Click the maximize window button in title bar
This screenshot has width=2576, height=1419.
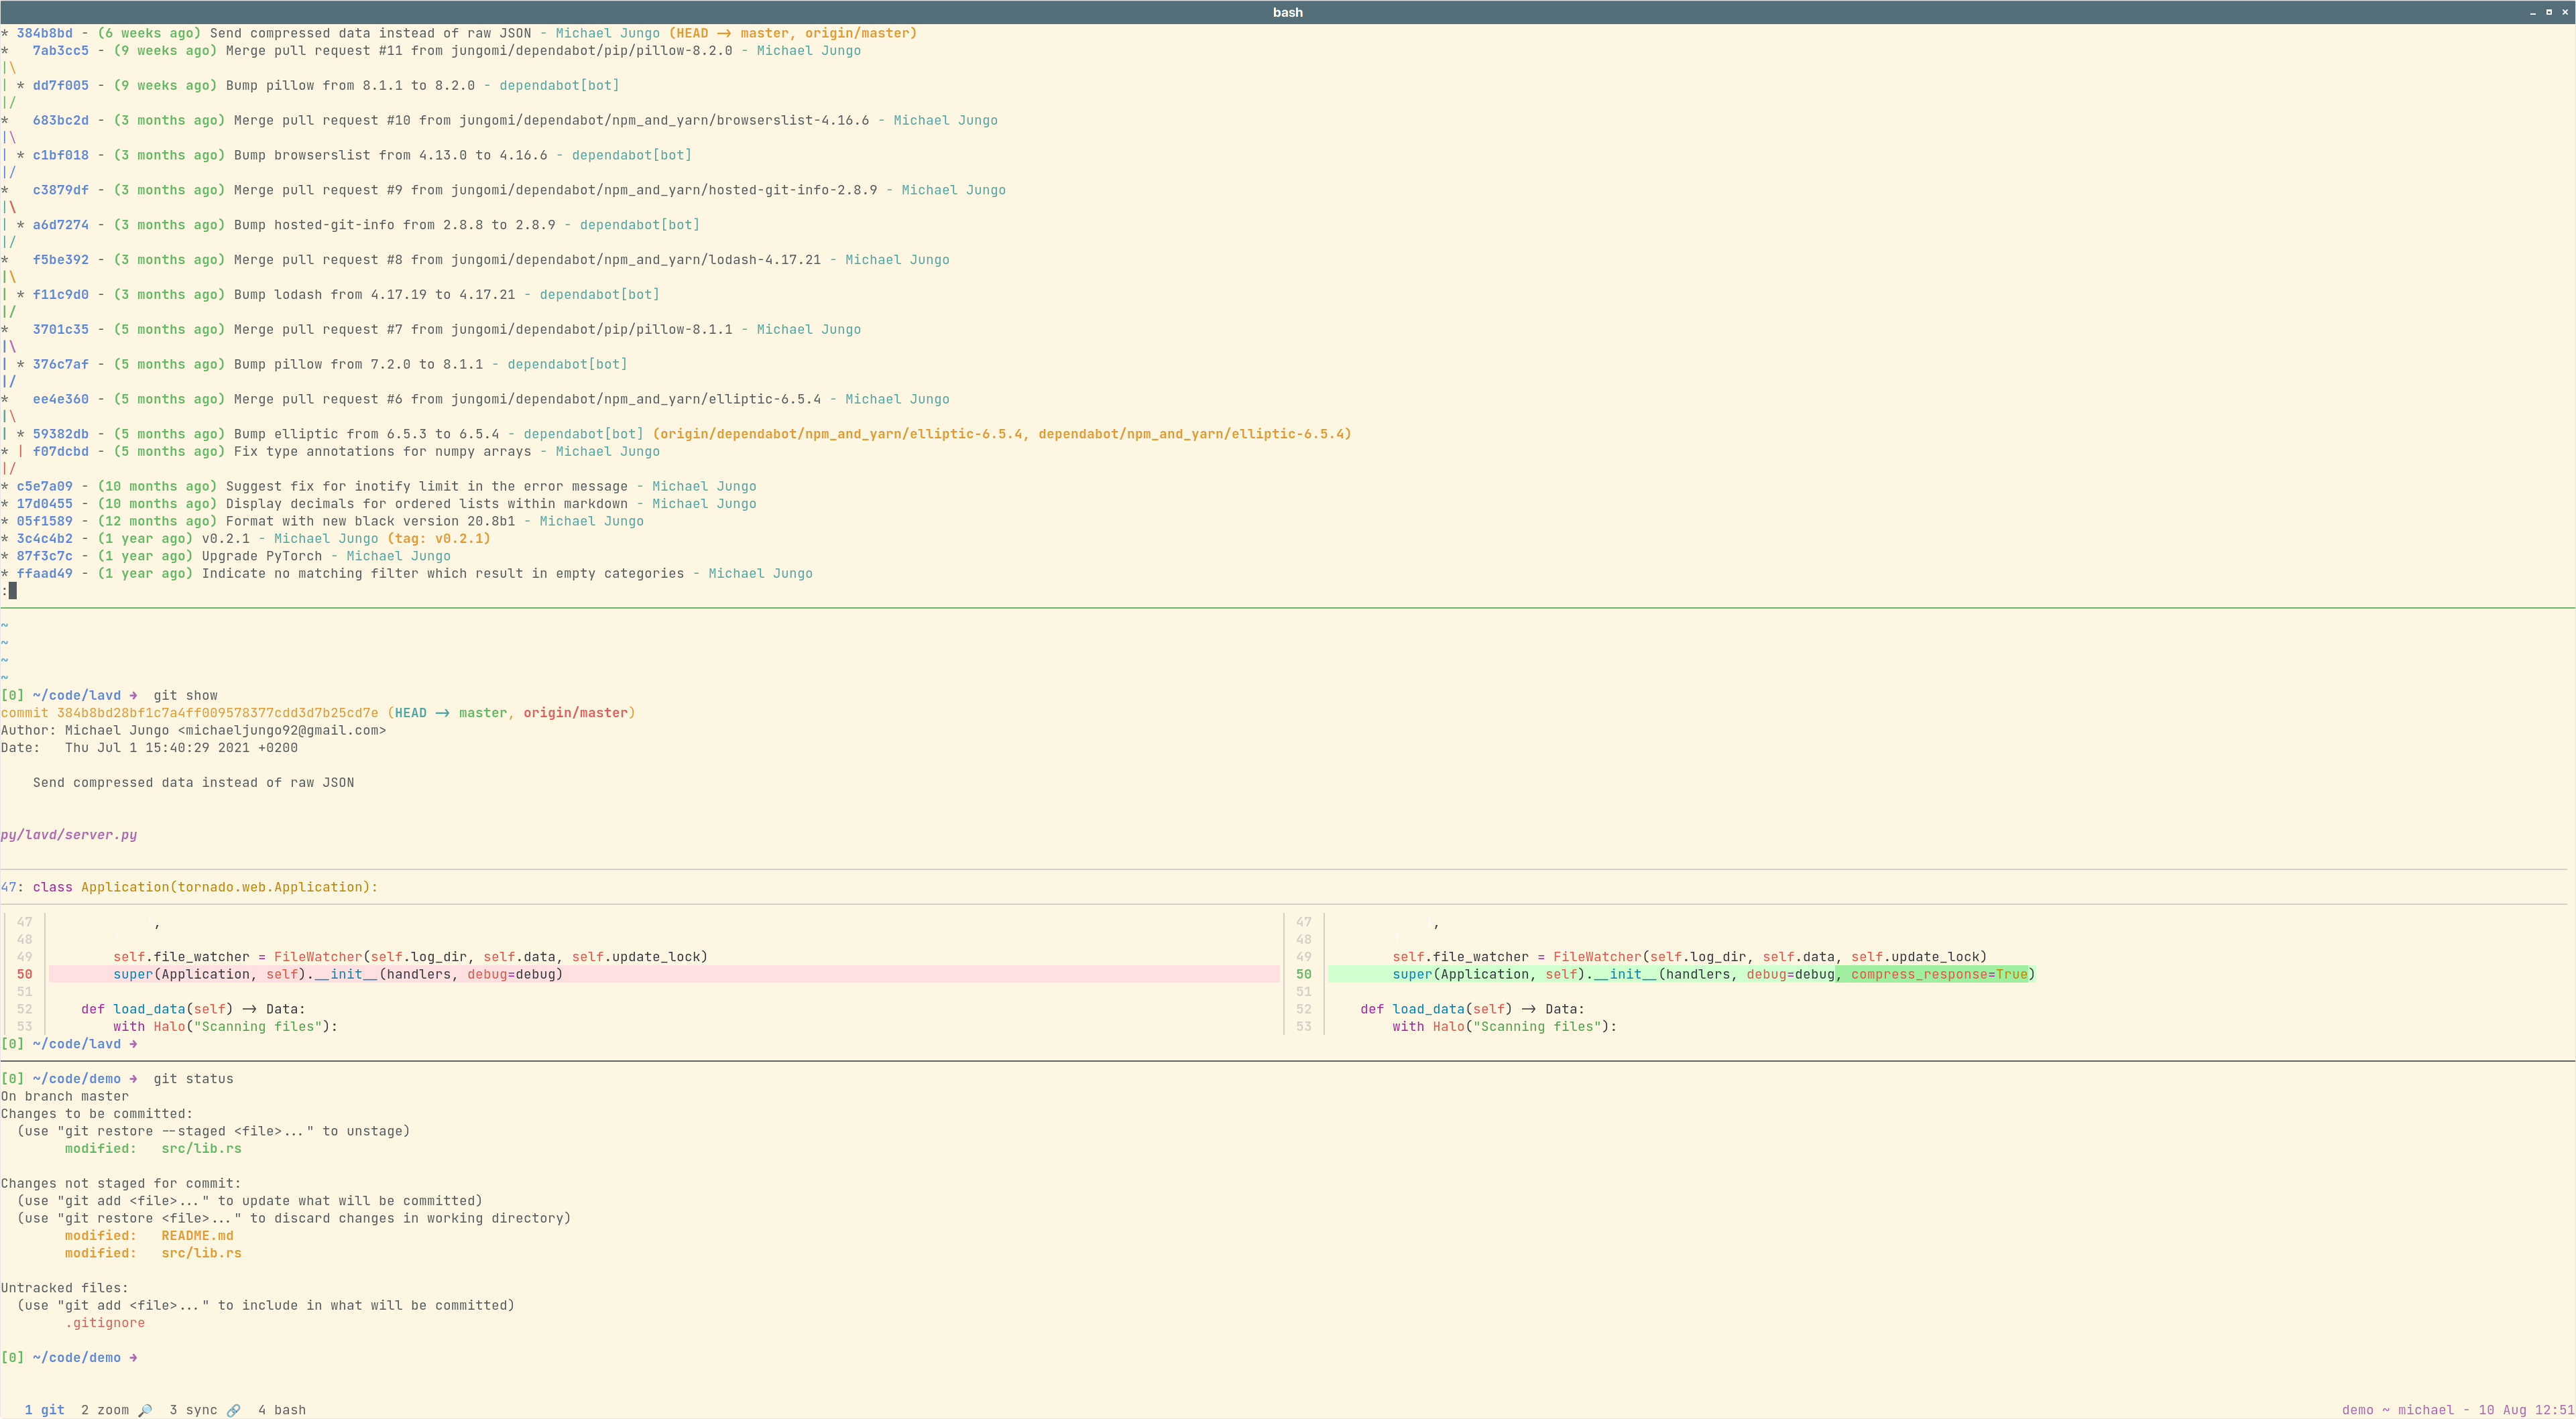click(x=2549, y=12)
